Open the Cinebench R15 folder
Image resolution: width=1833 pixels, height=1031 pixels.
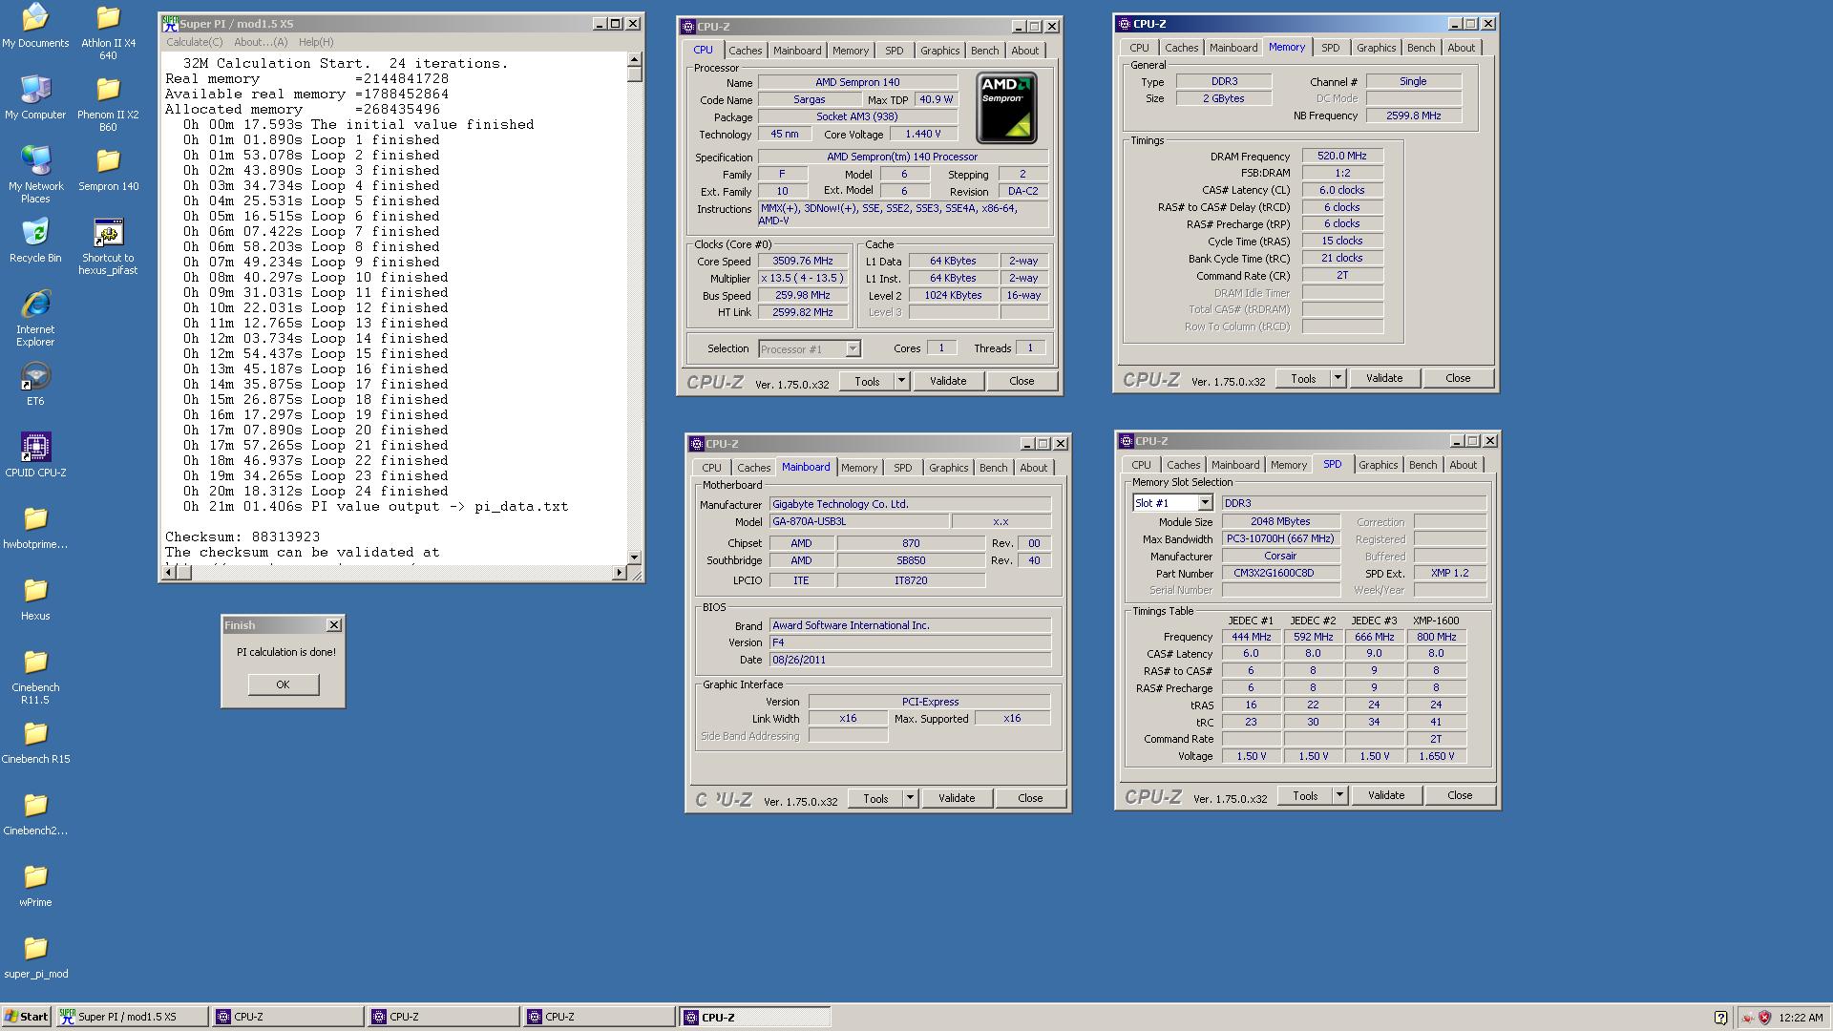coord(35,743)
